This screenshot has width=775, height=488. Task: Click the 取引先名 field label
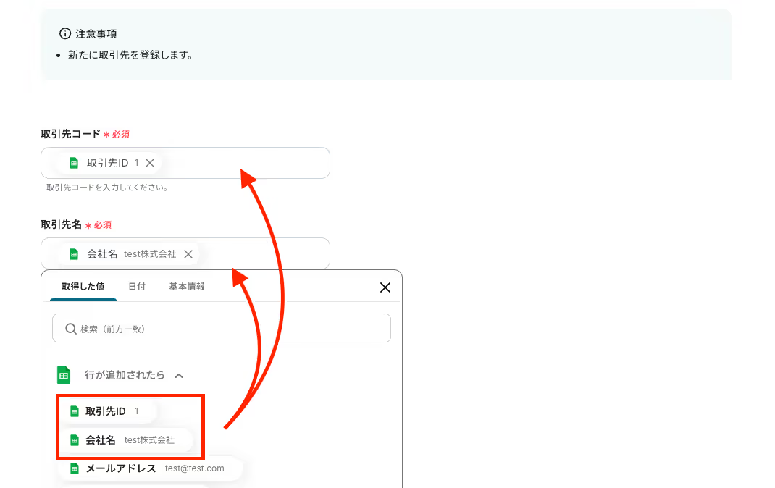click(x=61, y=224)
